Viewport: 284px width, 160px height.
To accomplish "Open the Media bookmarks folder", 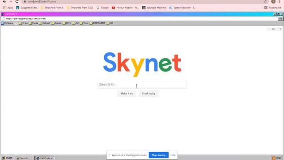I will tap(34, 23).
